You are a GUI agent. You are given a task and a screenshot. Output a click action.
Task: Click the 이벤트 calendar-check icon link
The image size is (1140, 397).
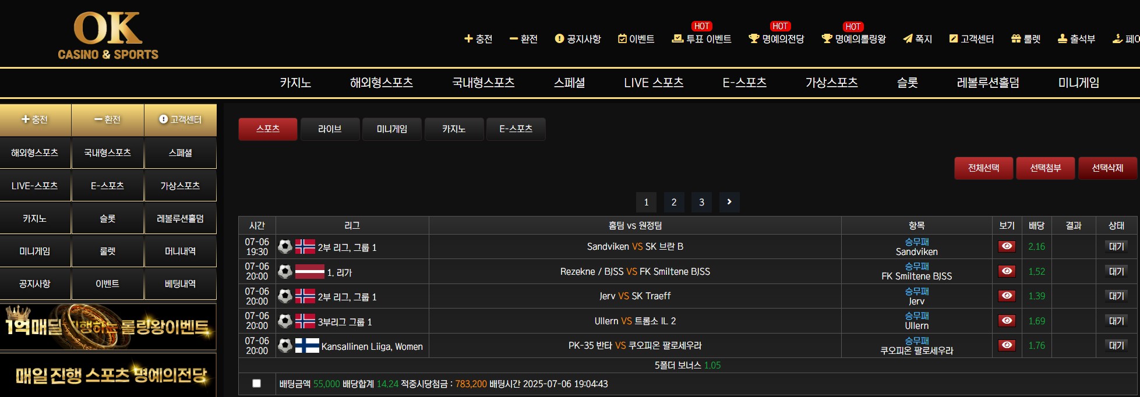636,39
